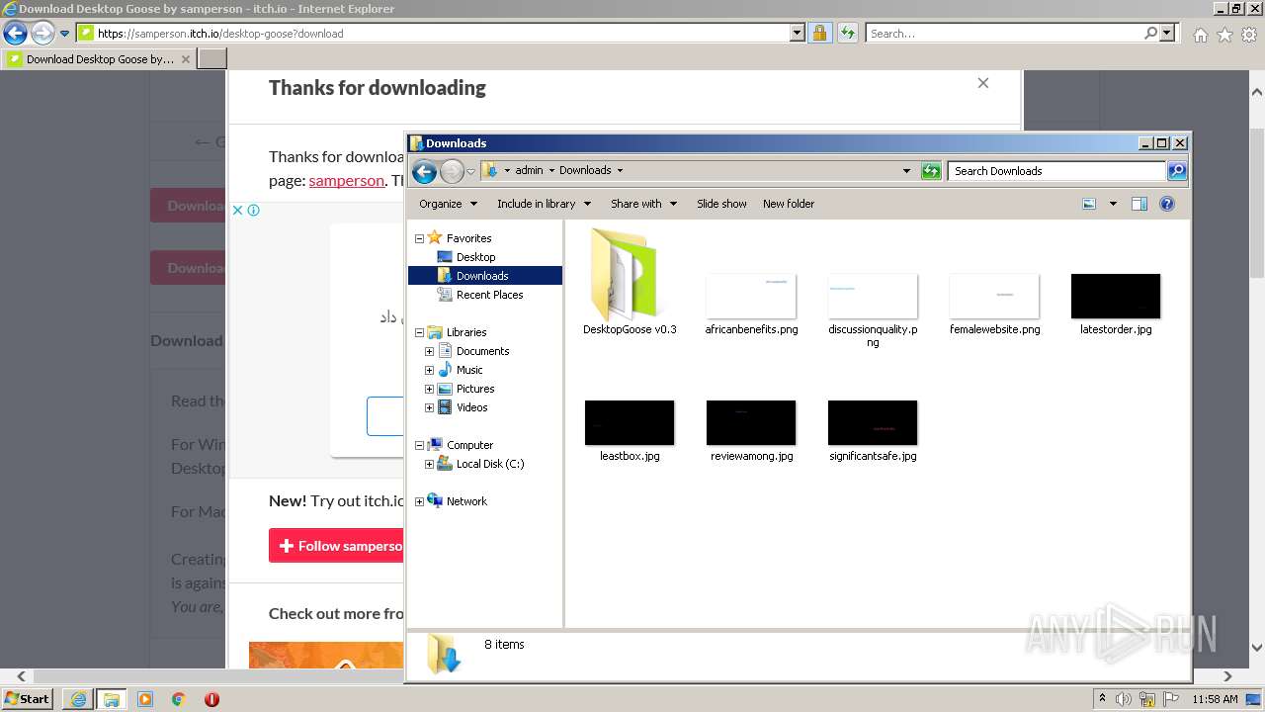The image size is (1265, 712).
Task: Collapse the Favorites tree node
Action: point(419,238)
